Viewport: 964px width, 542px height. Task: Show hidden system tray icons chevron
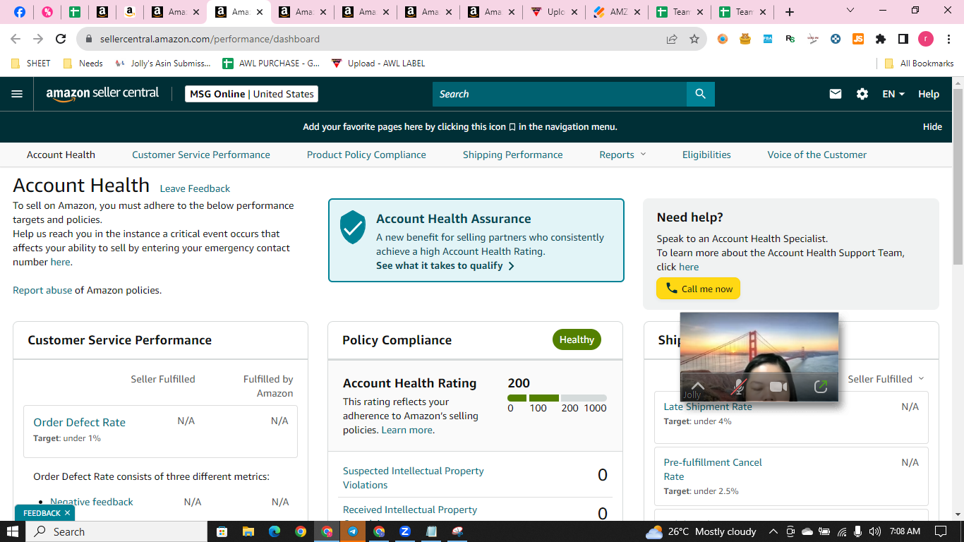pos(773,531)
